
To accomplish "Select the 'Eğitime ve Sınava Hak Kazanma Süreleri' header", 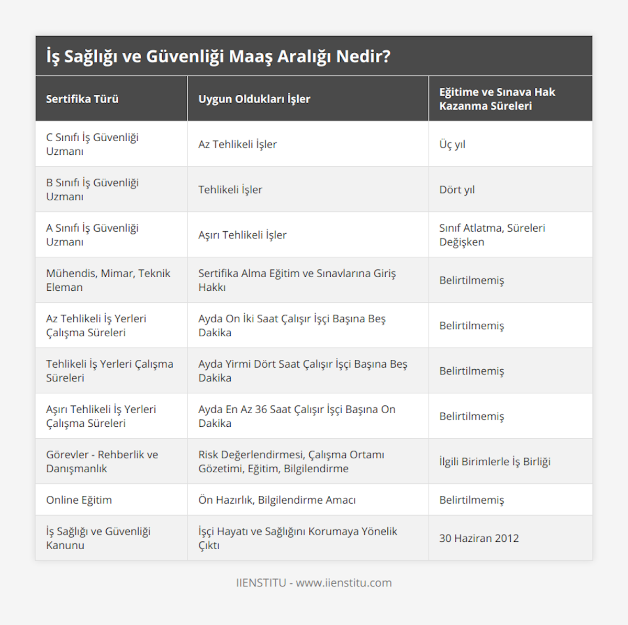I will [497, 99].
